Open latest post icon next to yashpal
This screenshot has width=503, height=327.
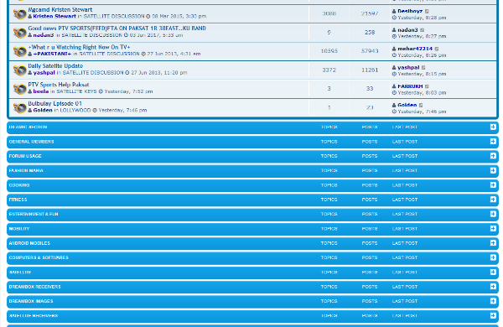423,68
